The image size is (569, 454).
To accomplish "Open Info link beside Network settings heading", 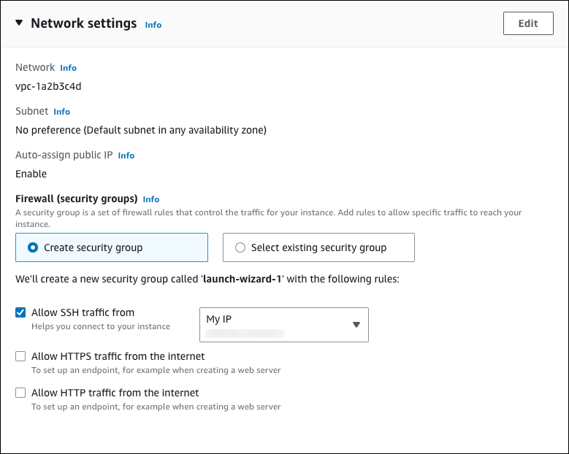I will coord(153,25).
